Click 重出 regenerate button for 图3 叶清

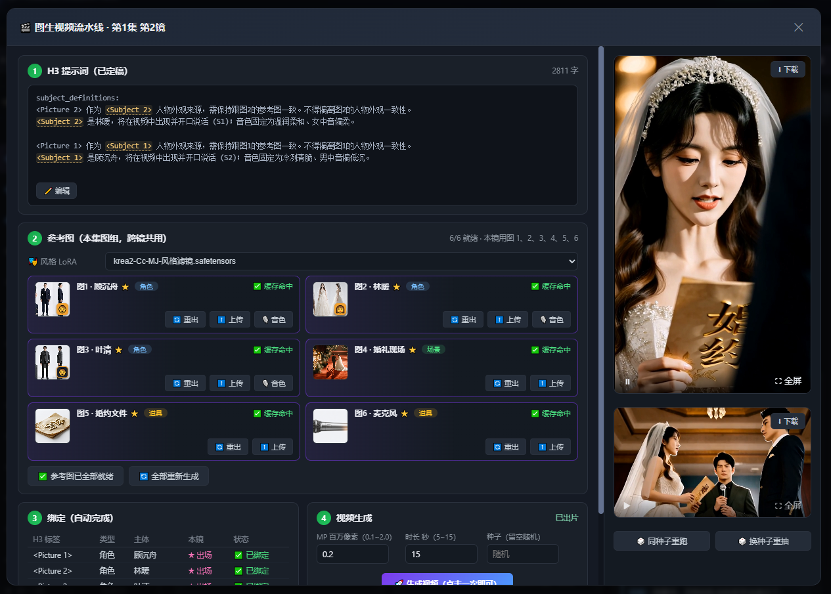185,383
